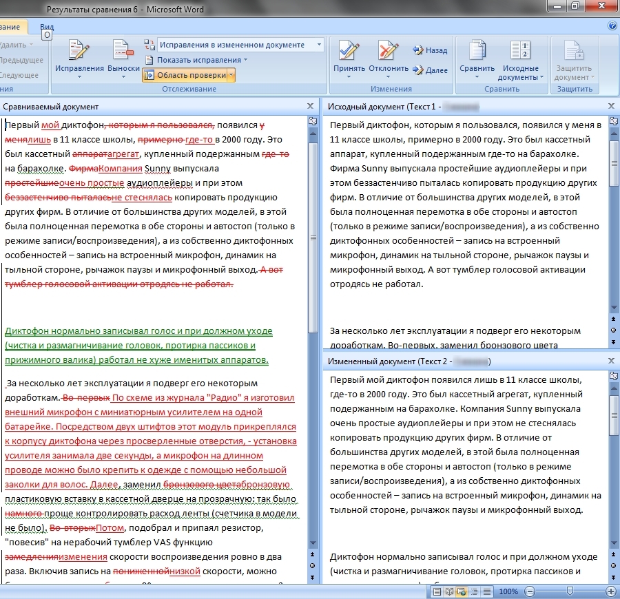Click "Отслеживание" group label
This screenshot has height=599, width=620.
coord(189,90)
